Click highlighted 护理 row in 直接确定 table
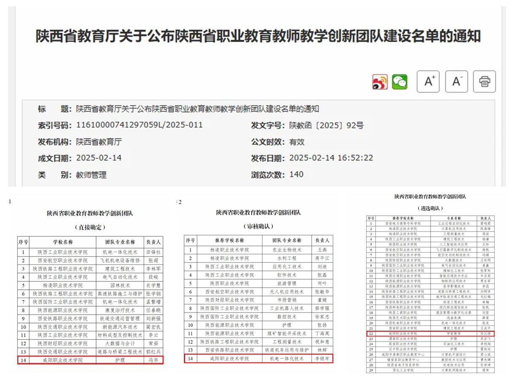Image resolution: width=514 pixels, height=379 pixels. 89,360
